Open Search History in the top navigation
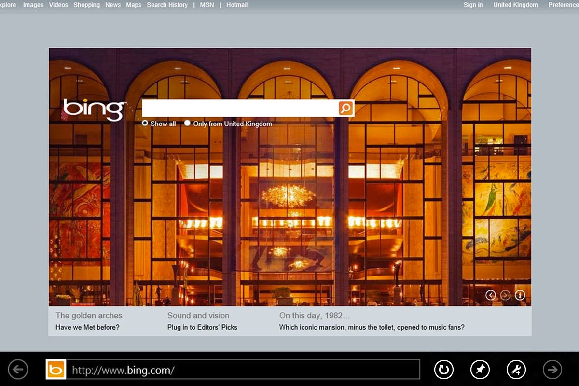Image resolution: width=579 pixels, height=386 pixels. pos(167,5)
